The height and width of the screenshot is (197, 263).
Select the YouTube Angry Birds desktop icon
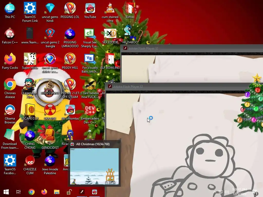[90, 10]
